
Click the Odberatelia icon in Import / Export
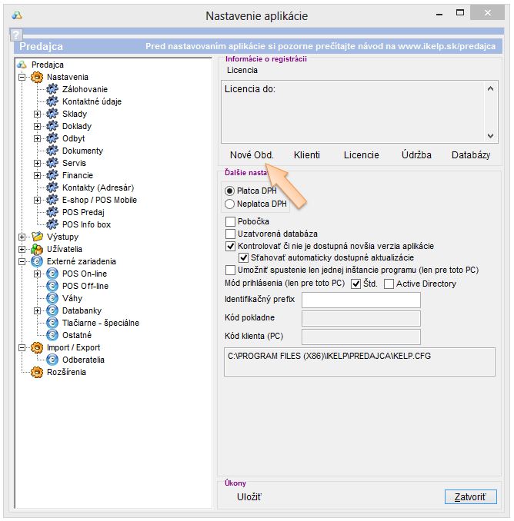52,360
